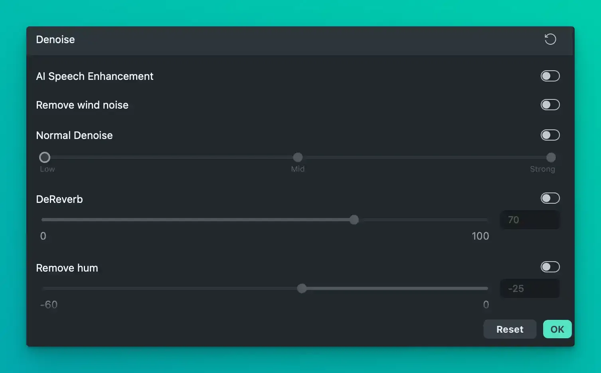Enable the AI Speech Enhancement toggle
The height and width of the screenshot is (373, 601).
pos(550,76)
